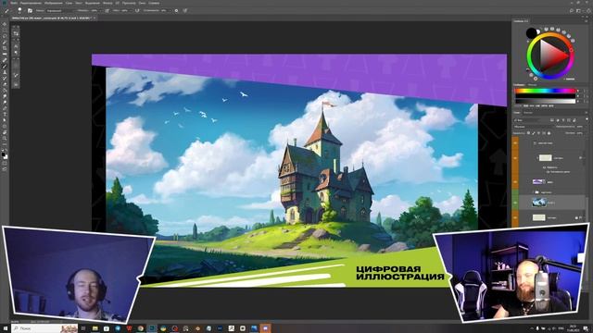Open the Фильтр menu
The height and width of the screenshot is (333, 593).
107,3
